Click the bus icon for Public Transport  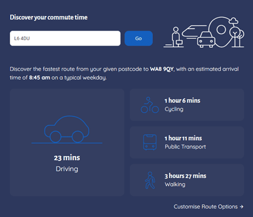150,142
